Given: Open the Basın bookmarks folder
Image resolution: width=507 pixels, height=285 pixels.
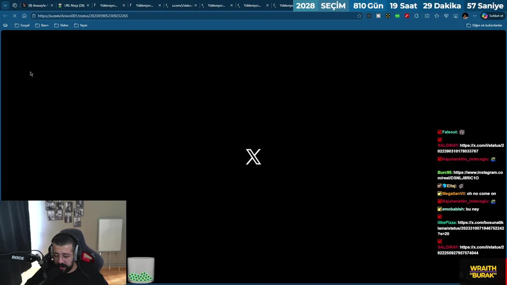Looking at the screenshot, I should click(42, 25).
